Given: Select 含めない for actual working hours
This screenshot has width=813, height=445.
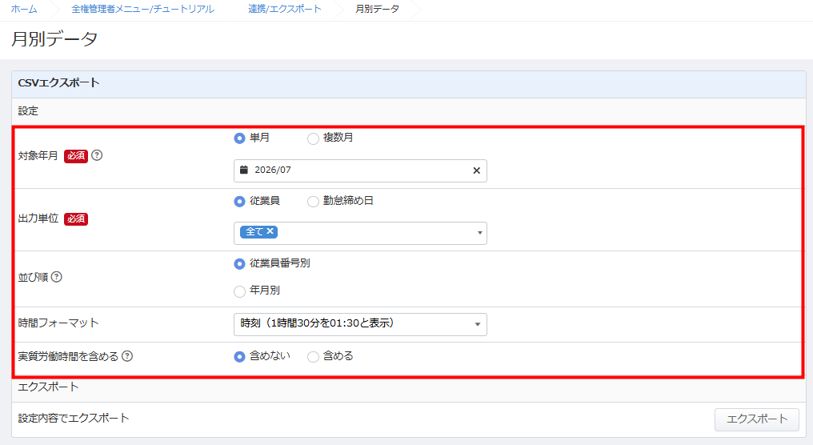Looking at the screenshot, I should [x=239, y=357].
